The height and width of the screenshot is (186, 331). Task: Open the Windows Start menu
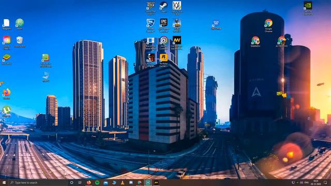coord(4,182)
